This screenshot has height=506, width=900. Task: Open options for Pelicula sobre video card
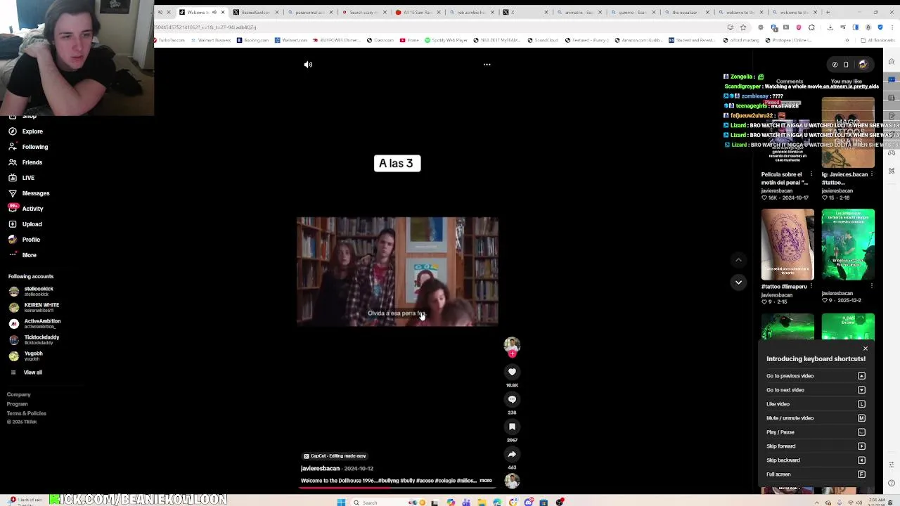pos(811,174)
